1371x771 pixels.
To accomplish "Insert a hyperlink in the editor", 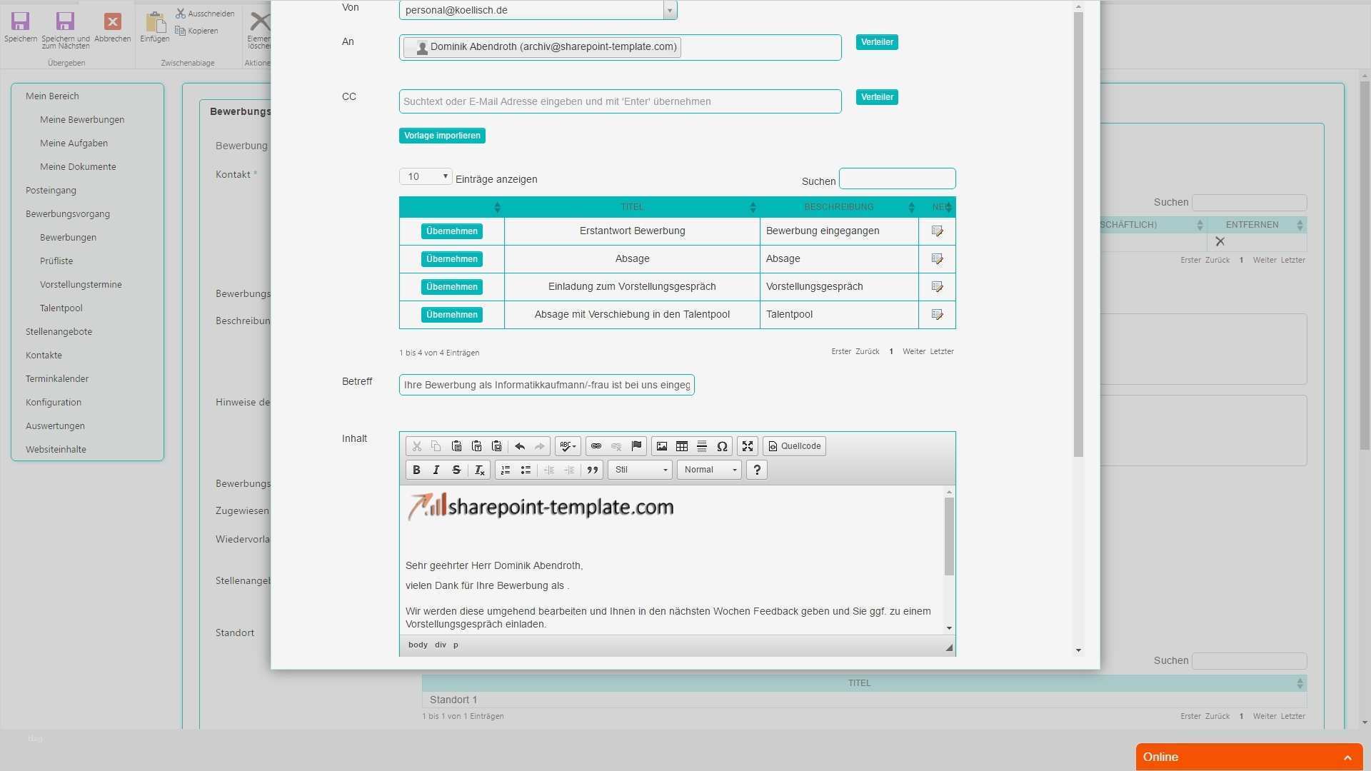I will 596,446.
